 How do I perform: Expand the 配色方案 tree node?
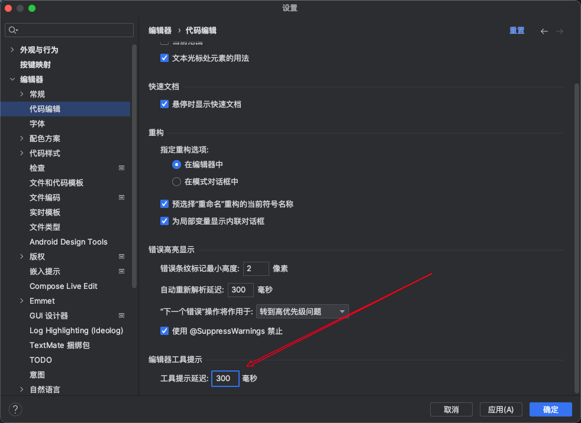coord(22,138)
